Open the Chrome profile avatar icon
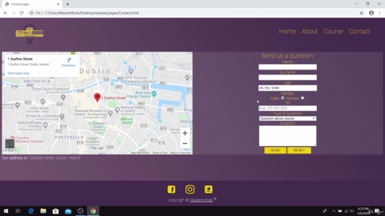Screen dimensions: 385x216 (x=371, y=13)
